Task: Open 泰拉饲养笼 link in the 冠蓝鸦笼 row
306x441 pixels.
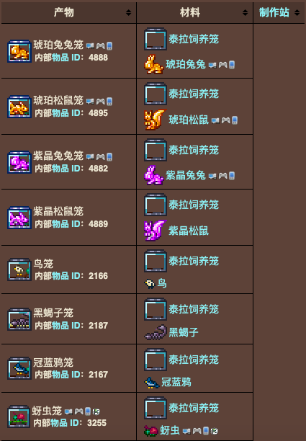Action: point(194,360)
